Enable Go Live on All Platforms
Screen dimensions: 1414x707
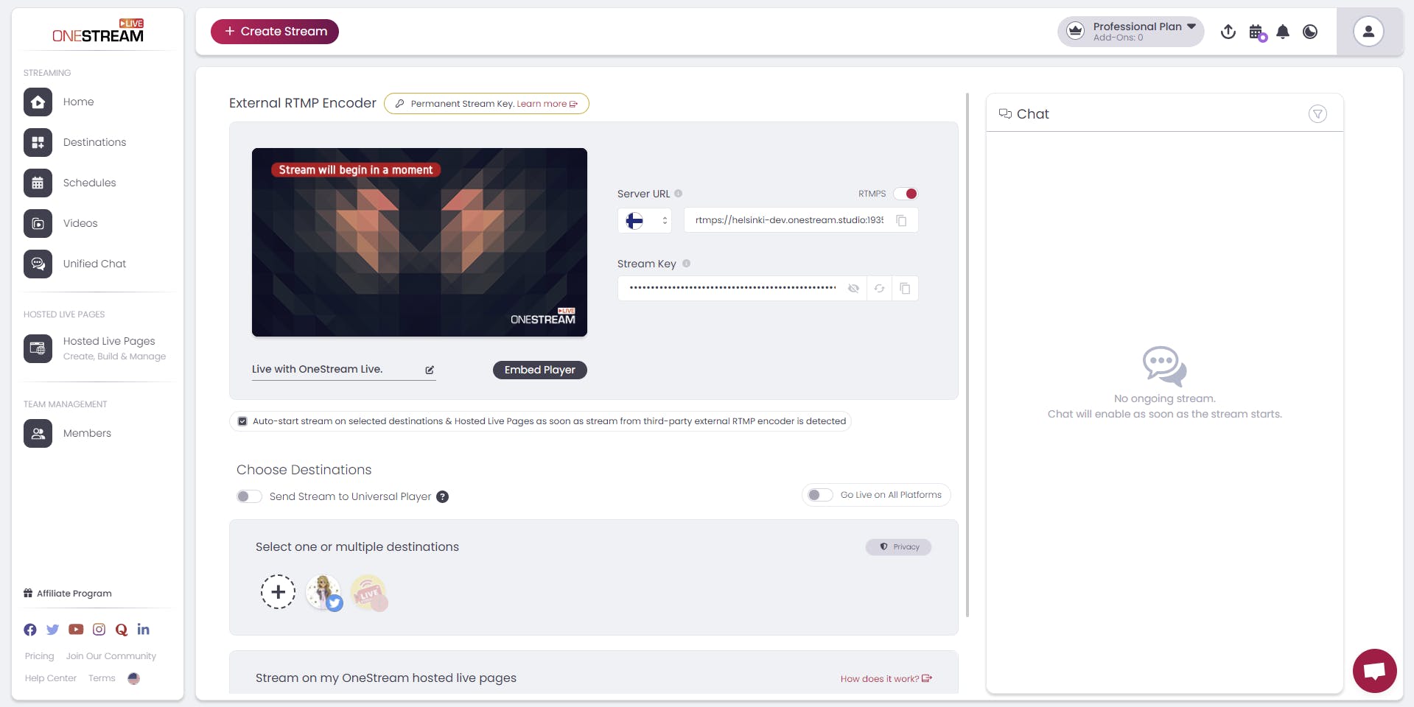820,495
